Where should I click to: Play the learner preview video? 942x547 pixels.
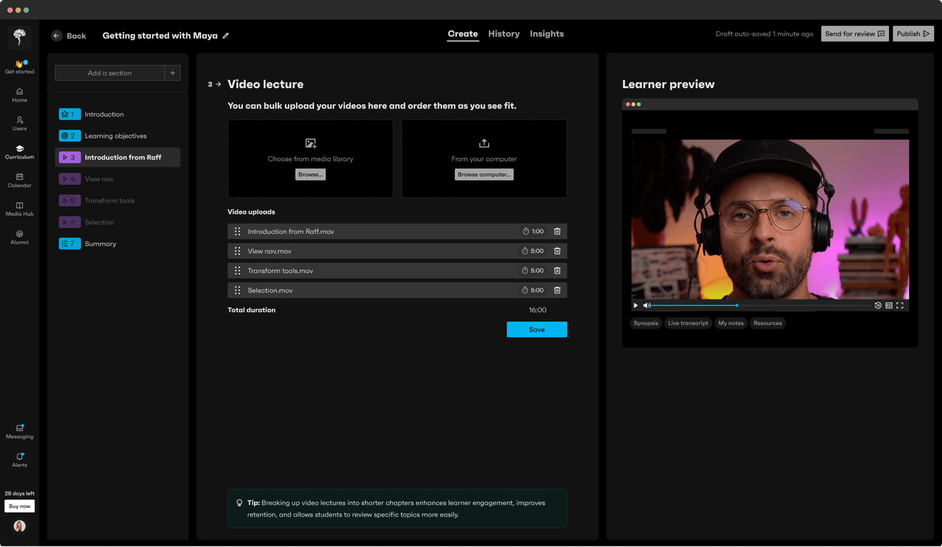click(636, 305)
